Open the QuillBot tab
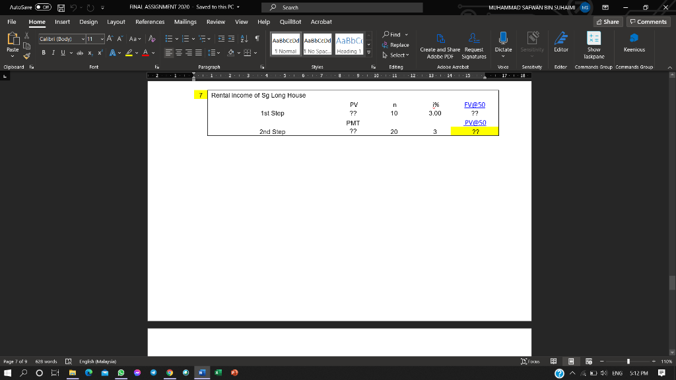Image resolution: width=676 pixels, height=380 pixels. pos(290,22)
